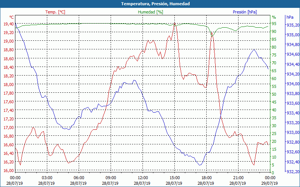Click the 932,40 pressure axis value

(x=293, y=162)
